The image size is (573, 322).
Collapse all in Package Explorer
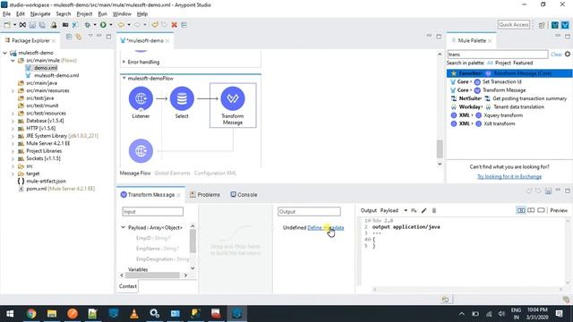(x=69, y=37)
